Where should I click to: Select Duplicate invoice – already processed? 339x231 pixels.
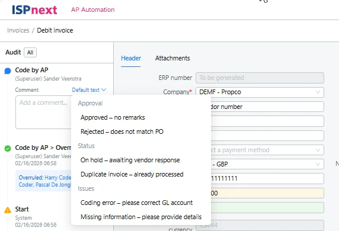click(x=132, y=174)
